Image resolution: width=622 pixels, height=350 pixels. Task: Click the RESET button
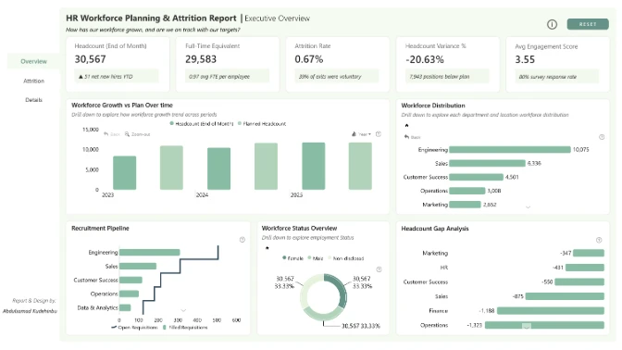[588, 24]
